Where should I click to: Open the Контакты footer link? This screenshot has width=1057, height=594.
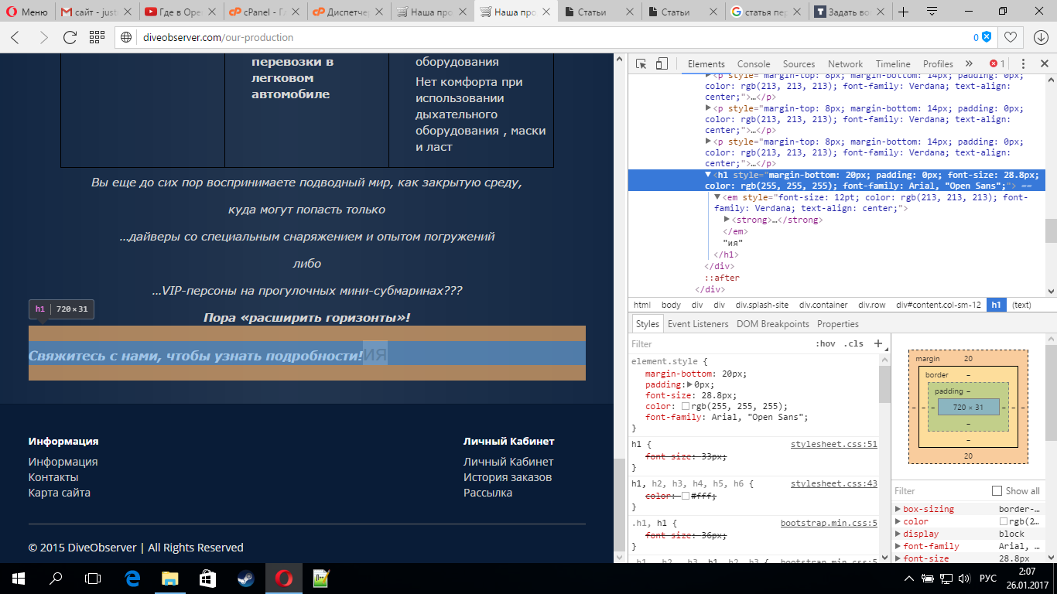tap(53, 477)
